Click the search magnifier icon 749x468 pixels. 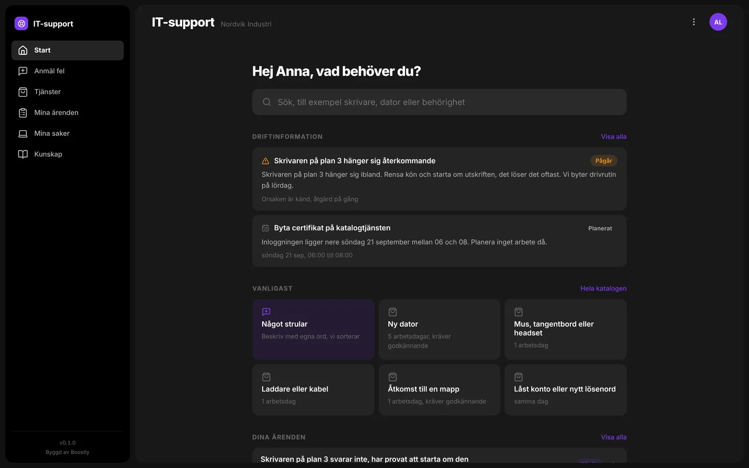point(267,102)
